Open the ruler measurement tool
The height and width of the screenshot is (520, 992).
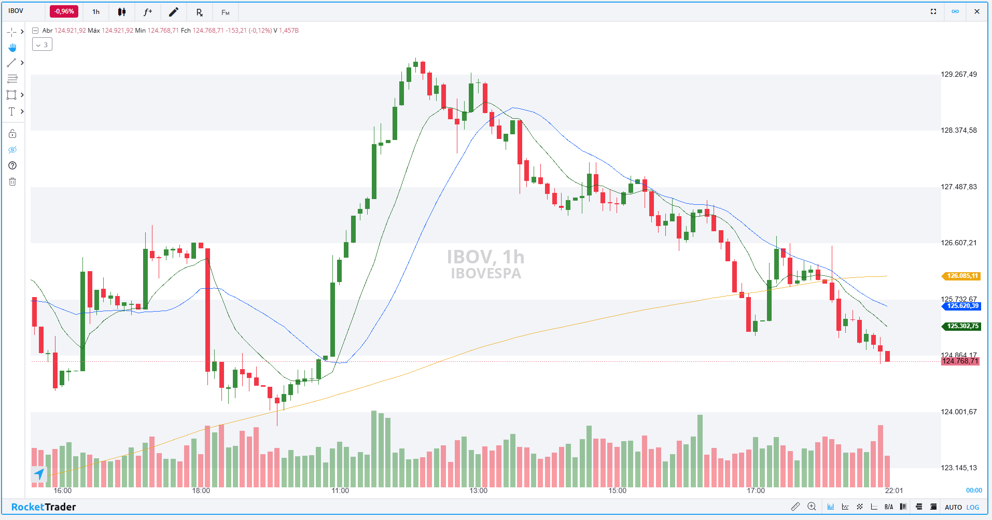[795, 507]
